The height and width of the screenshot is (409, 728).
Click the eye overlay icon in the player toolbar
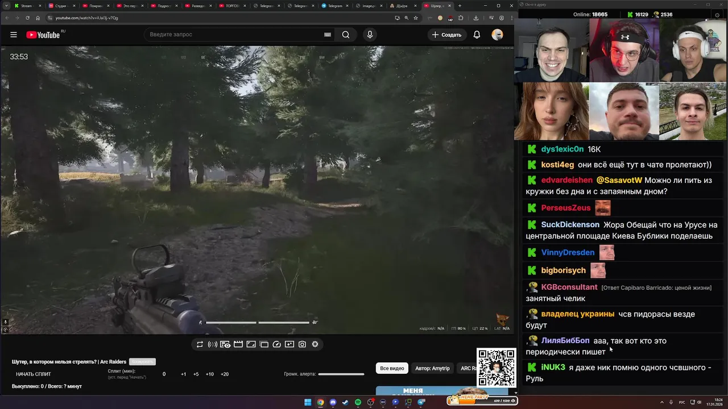[x=225, y=344]
